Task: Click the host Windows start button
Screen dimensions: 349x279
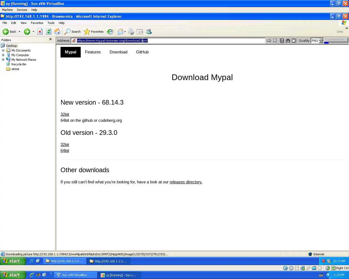Action: (13, 275)
